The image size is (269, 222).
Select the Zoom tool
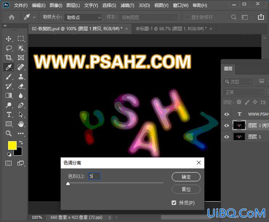tap(9, 133)
